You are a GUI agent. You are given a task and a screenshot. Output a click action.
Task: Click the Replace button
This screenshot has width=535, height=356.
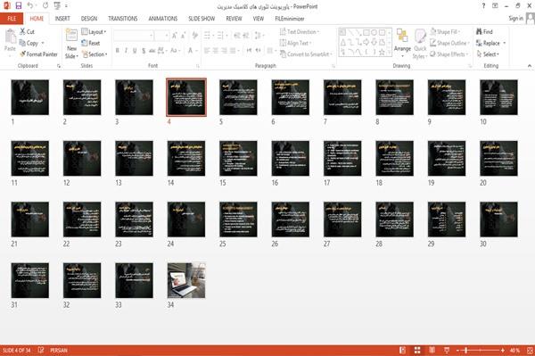[490, 43]
